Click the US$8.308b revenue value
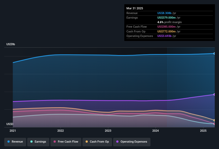The width and height of the screenshot is (219, 149). pyautogui.click(x=164, y=13)
